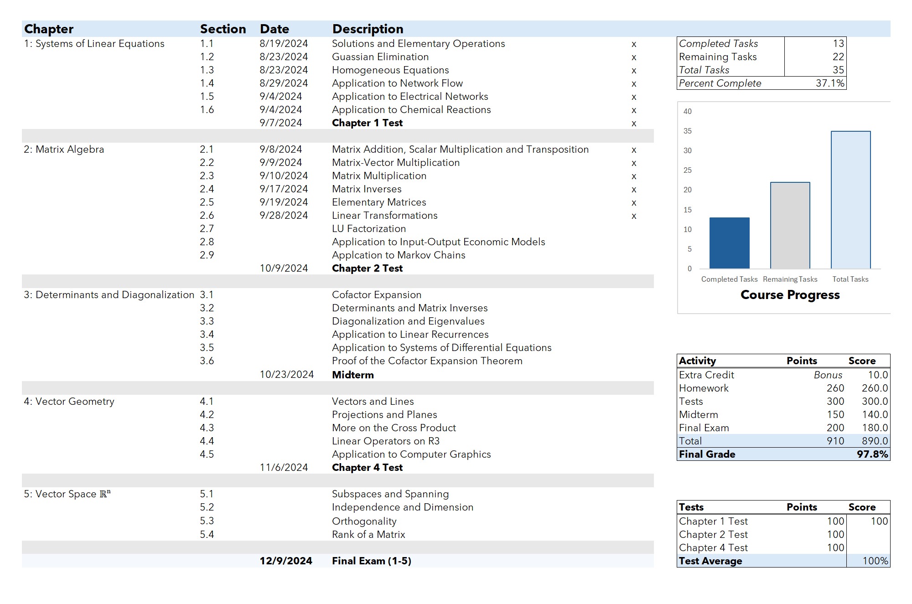Click Final Exam score 180.0

pos(875,428)
